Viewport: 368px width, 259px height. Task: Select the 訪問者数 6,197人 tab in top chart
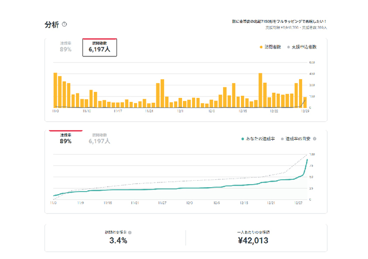click(99, 47)
